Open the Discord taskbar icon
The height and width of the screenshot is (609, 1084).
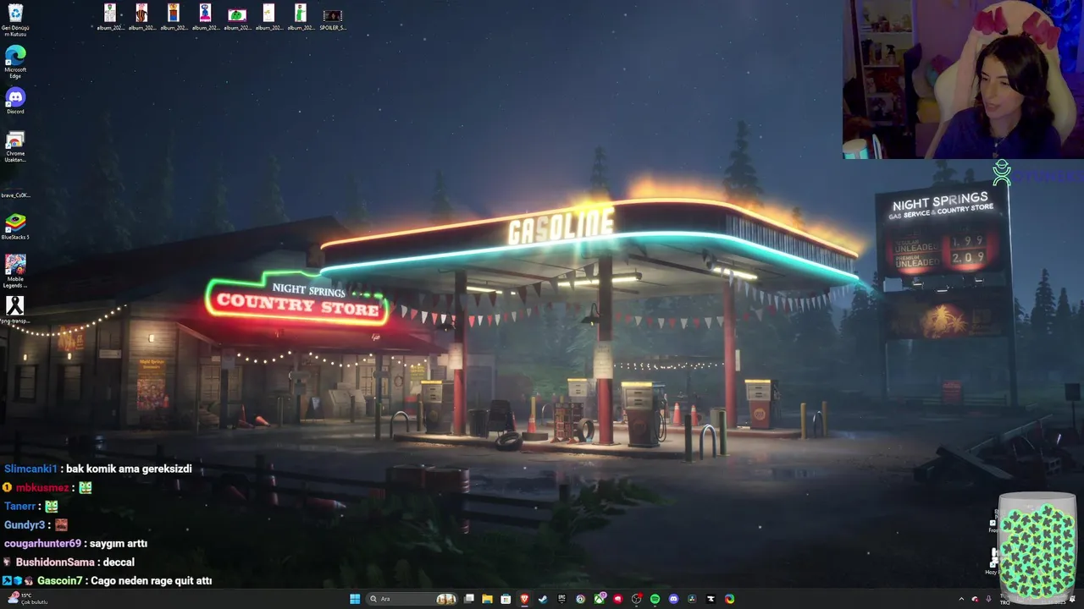[x=673, y=599]
